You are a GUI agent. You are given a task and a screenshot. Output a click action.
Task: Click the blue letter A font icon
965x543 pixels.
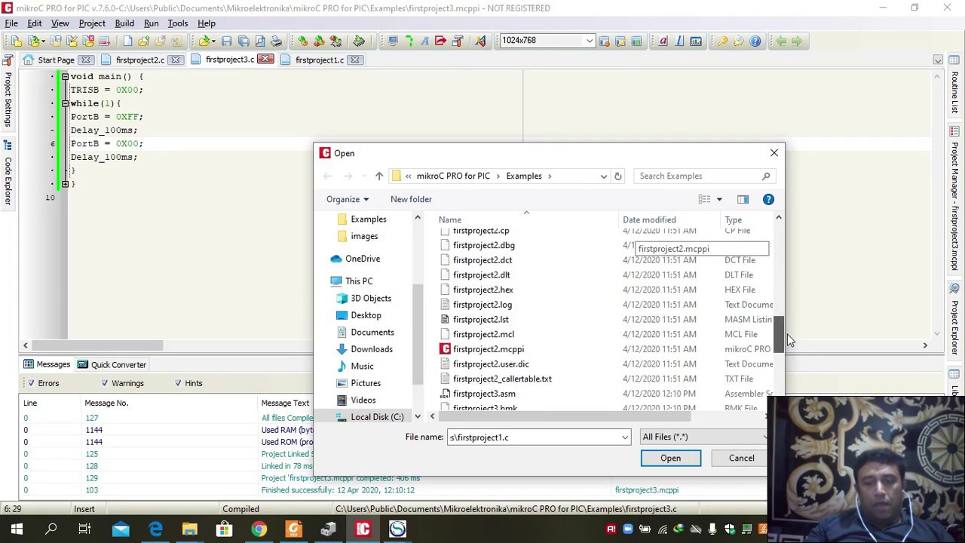(424, 41)
